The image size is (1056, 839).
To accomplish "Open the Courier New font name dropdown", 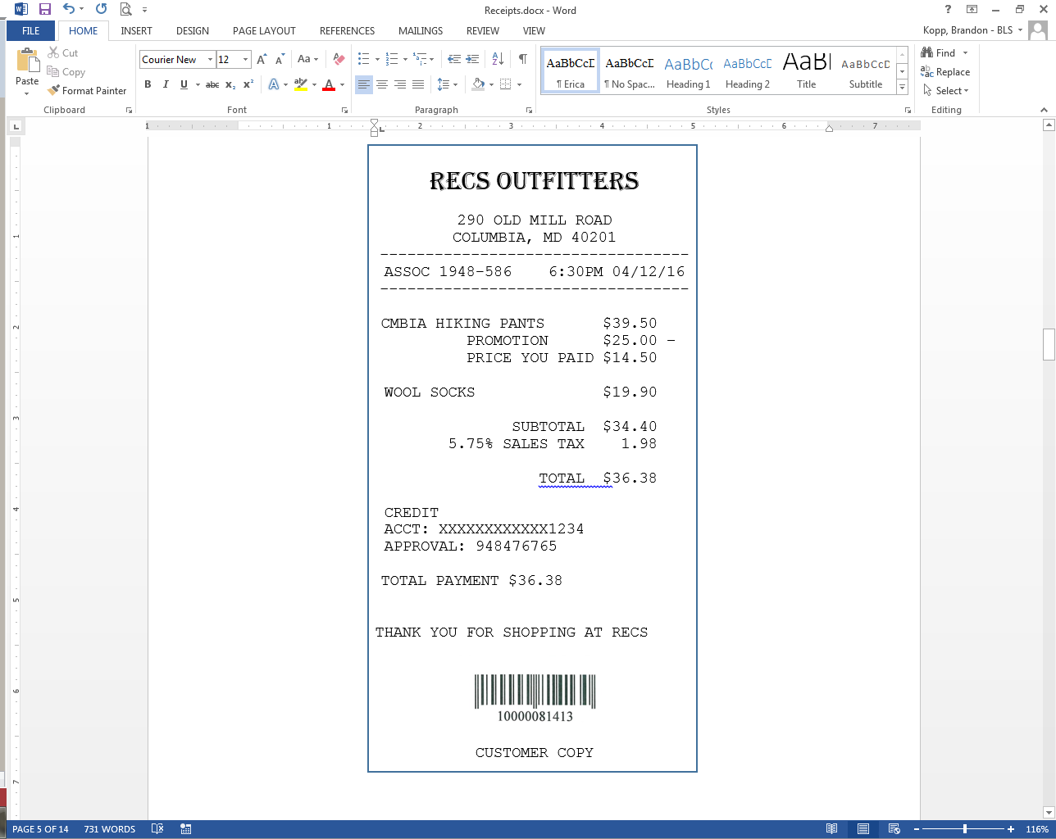I will [210, 60].
